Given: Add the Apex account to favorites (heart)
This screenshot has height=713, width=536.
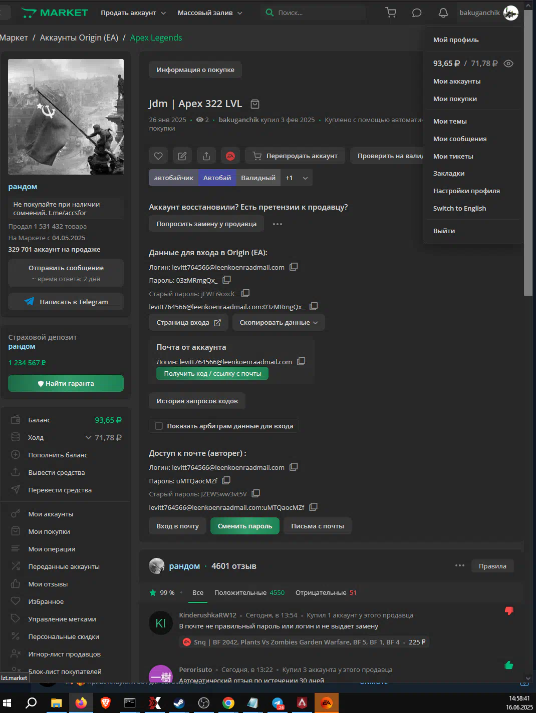Looking at the screenshot, I should [158, 156].
